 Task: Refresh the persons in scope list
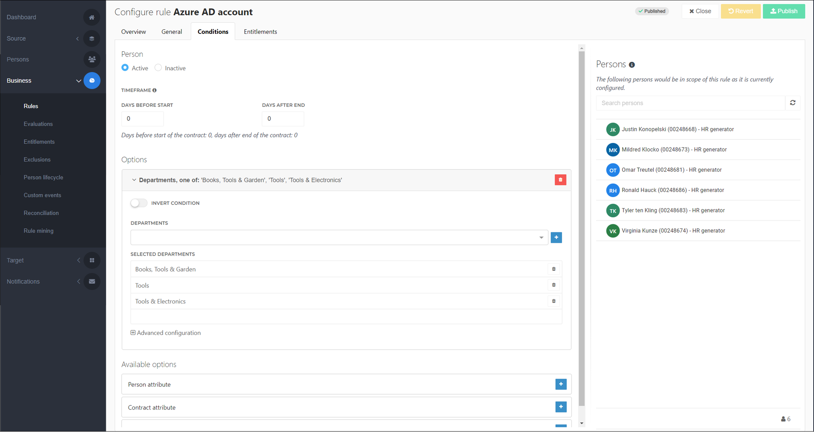(793, 103)
